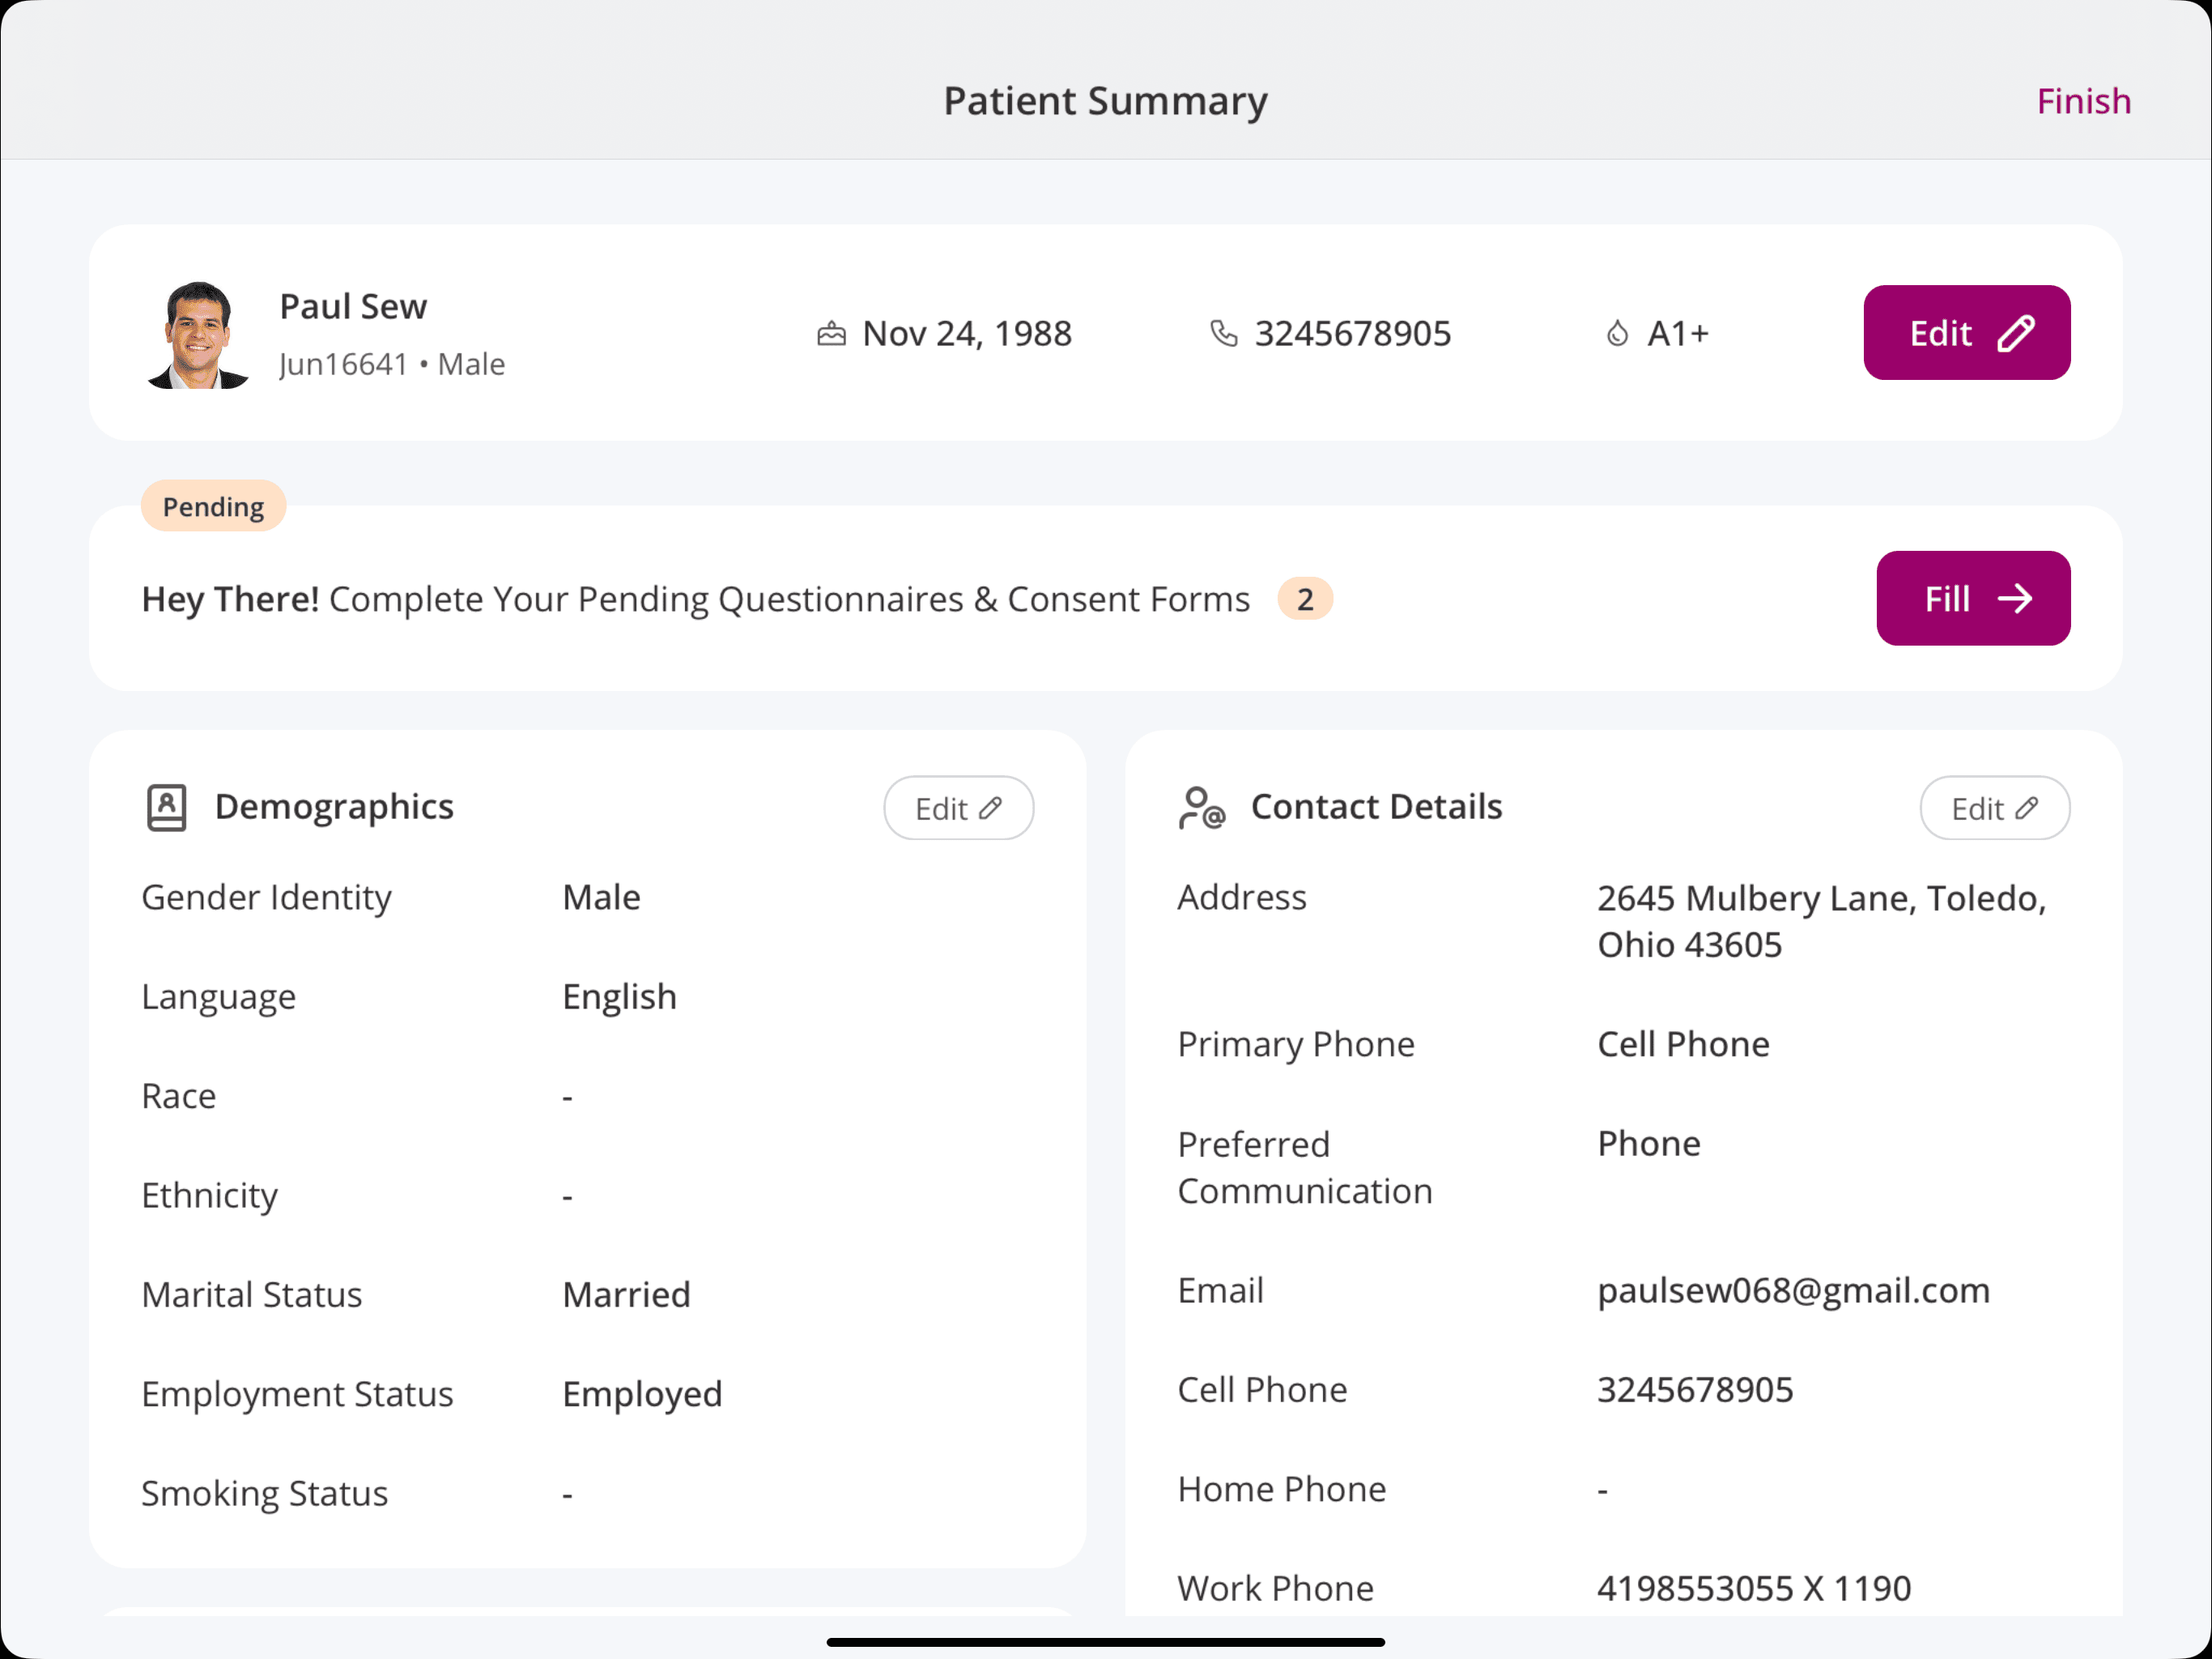This screenshot has height=1659, width=2212.
Task: Click the Pending status badge
Action: [x=212, y=505]
